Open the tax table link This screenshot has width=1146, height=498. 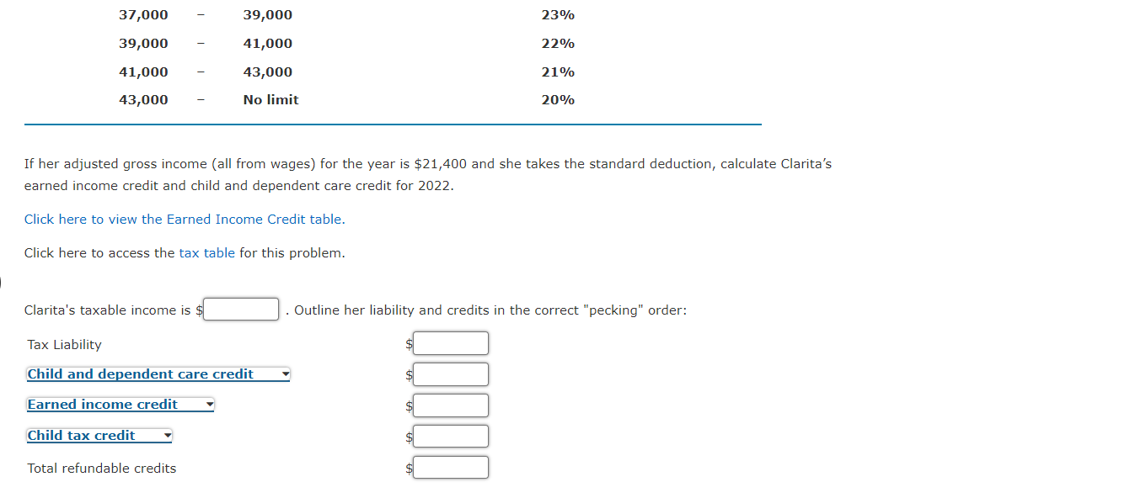(x=206, y=252)
